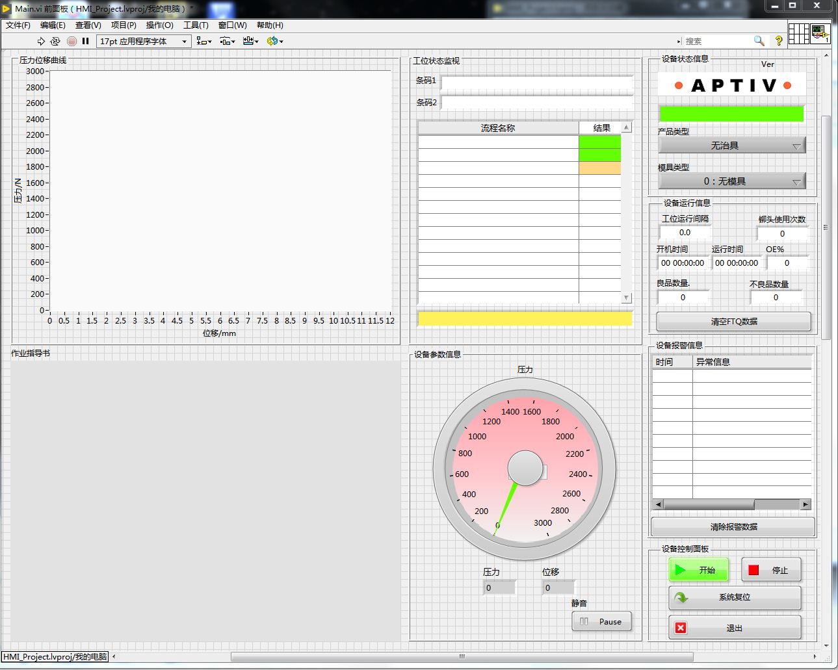Open the 文件(F) menu
The height and width of the screenshot is (670, 838).
coord(18,25)
